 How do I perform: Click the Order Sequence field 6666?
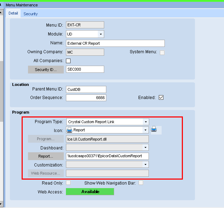pos(86,98)
